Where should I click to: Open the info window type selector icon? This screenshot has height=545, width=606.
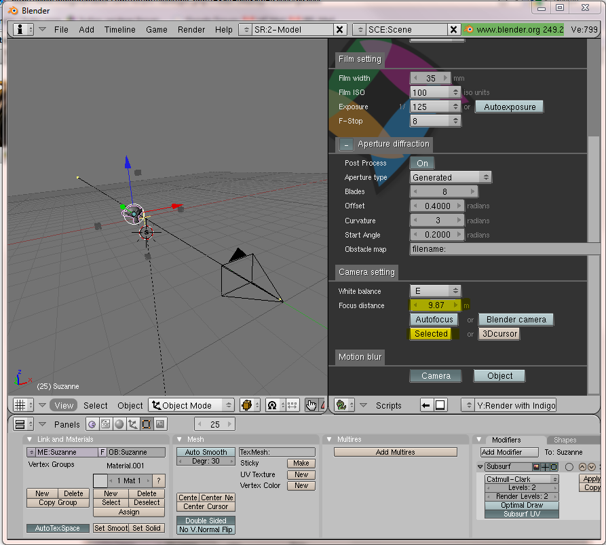[24, 29]
